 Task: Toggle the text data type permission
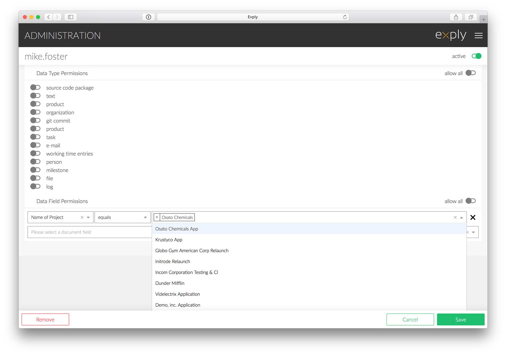click(35, 96)
